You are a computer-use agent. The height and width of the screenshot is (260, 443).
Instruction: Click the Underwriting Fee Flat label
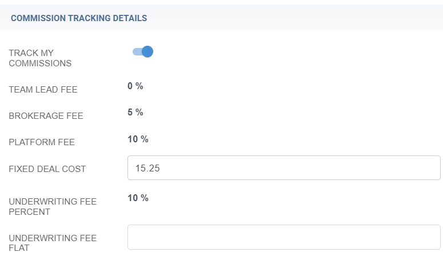pyautogui.click(x=53, y=243)
